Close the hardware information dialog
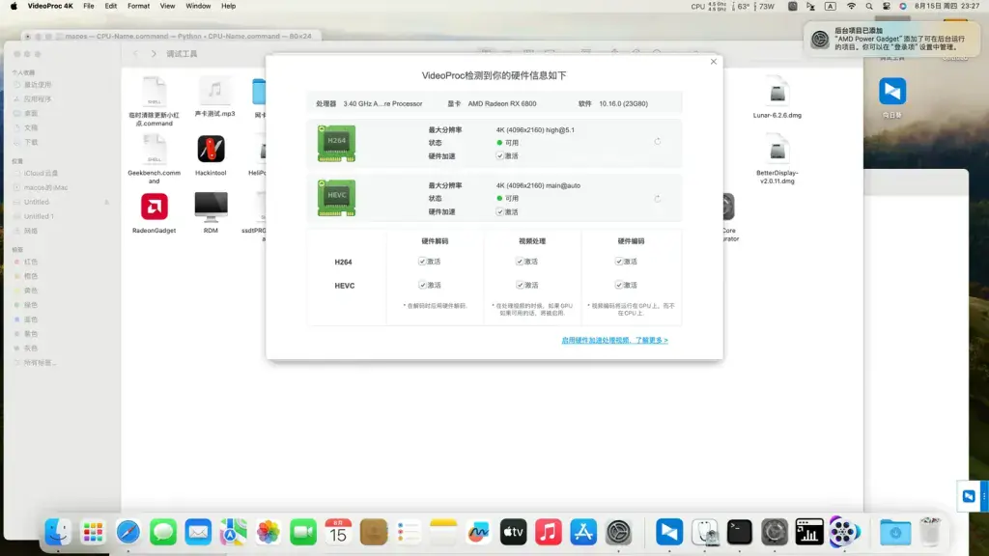The image size is (989, 556). click(x=714, y=62)
